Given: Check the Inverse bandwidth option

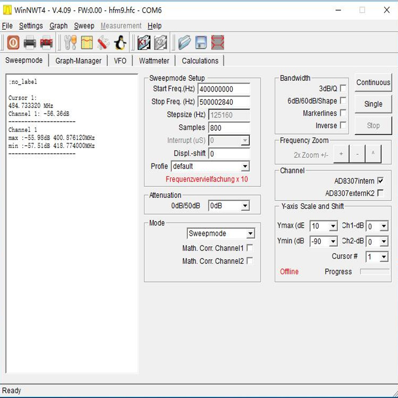Looking at the screenshot, I should [343, 125].
